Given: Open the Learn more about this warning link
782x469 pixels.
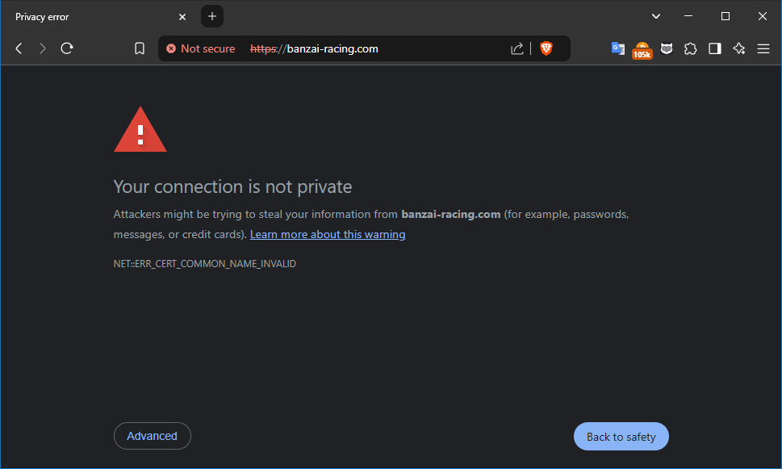Looking at the screenshot, I should tap(328, 234).
